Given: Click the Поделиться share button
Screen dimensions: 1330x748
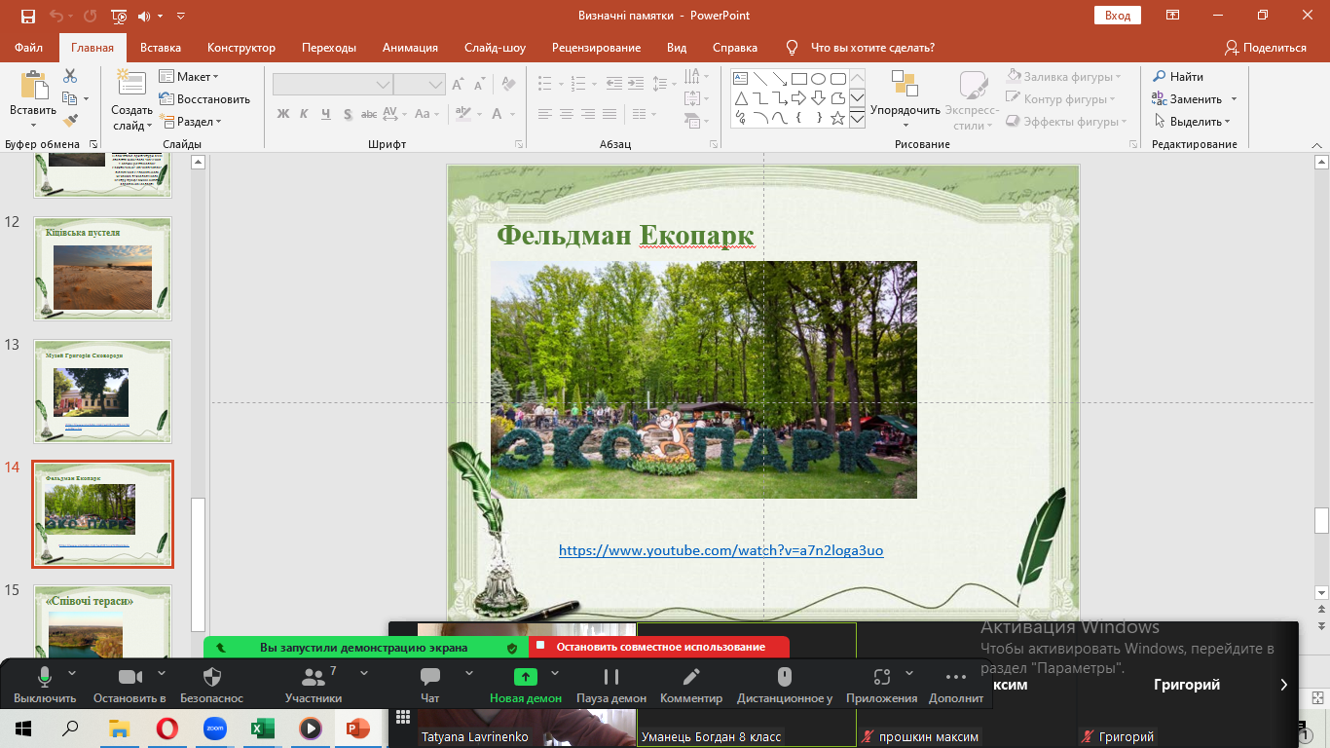Looking at the screenshot, I should click(x=1266, y=48).
